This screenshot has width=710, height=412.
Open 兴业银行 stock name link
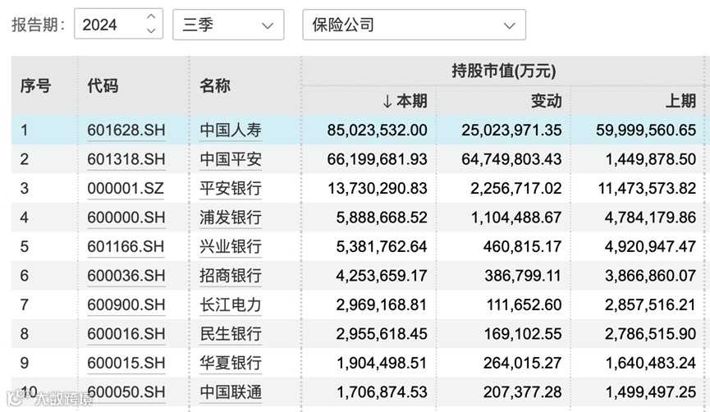click(x=231, y=247)
